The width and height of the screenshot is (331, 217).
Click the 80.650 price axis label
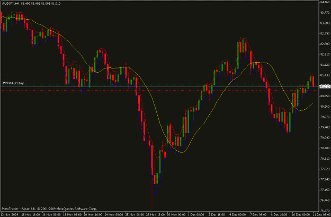(325, 96)
